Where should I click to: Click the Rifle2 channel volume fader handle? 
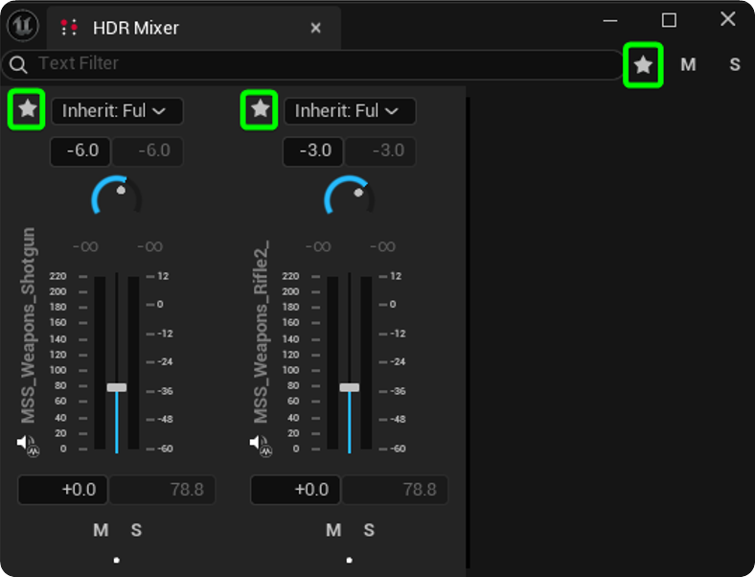[x=349, y=387]
